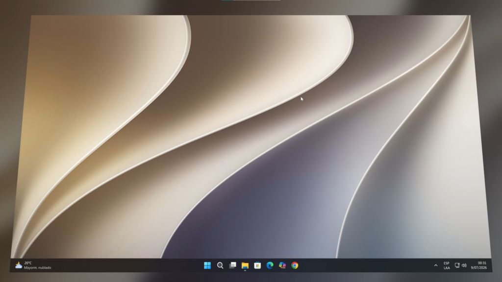The width and height of the screenshot is (502, 282).
Task: Open File Explorer from the taskbar
Action: pyautogui.click(x=245, y=265)
